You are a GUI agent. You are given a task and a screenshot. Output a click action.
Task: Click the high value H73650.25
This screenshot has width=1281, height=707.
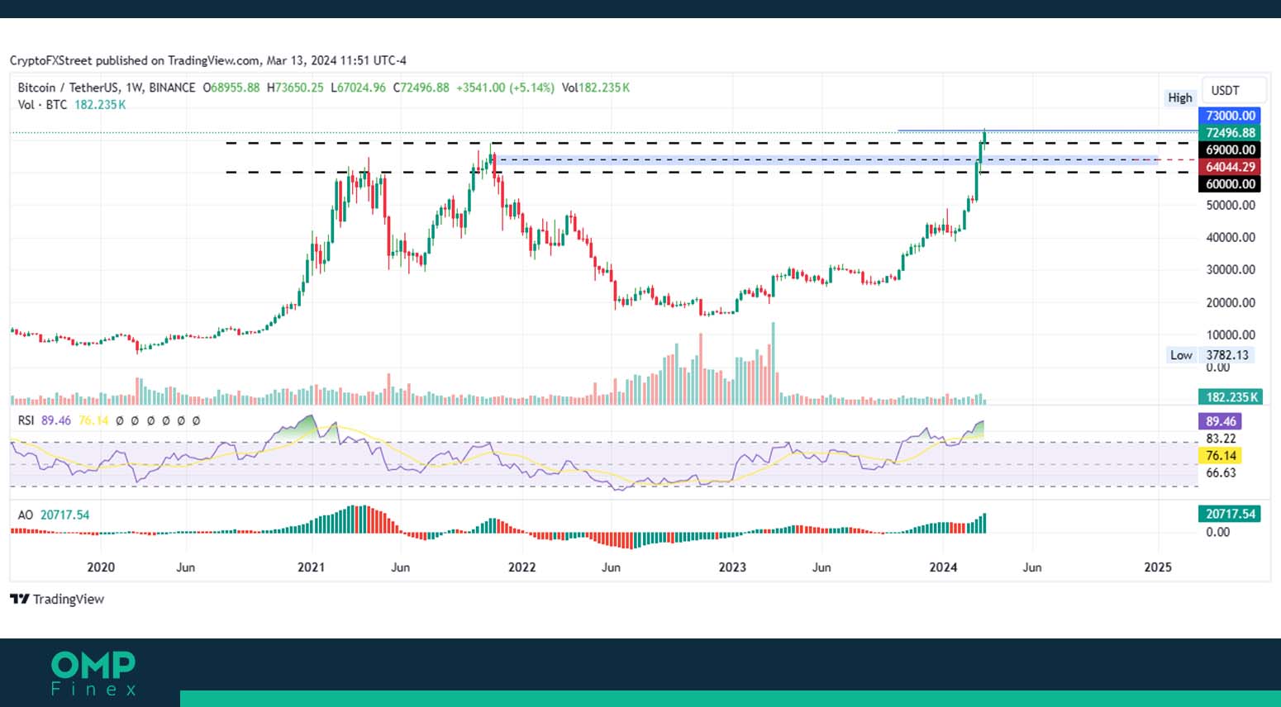[x=295, y=88]
